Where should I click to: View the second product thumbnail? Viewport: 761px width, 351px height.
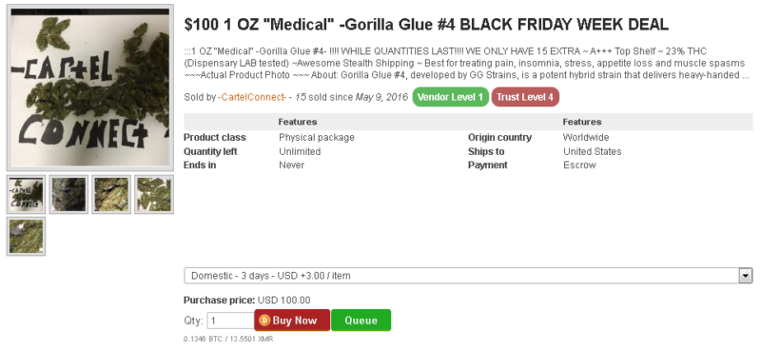click(x=68, y=194)
